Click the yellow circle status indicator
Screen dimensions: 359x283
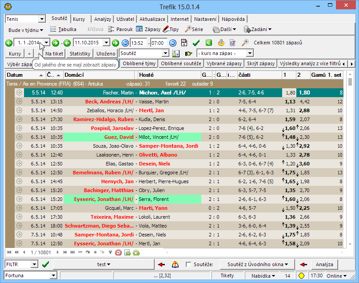pos(301,276)
